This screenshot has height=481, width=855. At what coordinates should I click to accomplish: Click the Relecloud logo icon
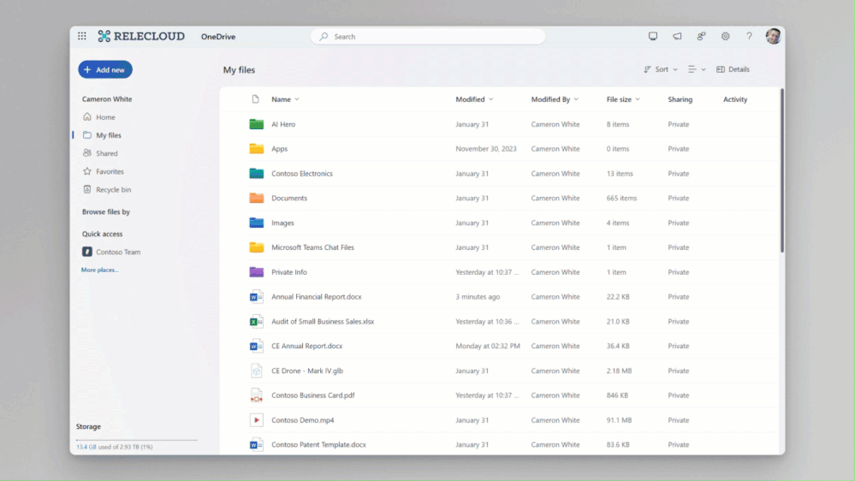coord(104,36)
